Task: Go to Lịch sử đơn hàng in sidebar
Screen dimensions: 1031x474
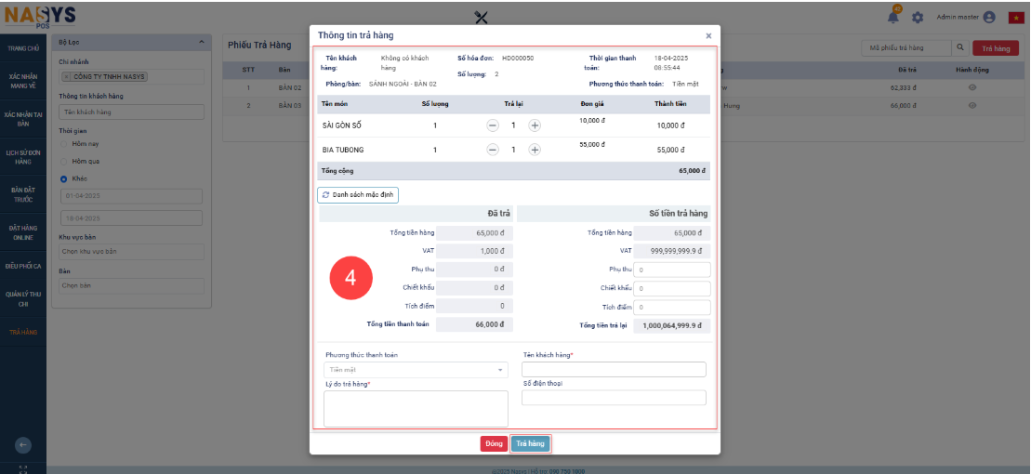Action: 23,156
